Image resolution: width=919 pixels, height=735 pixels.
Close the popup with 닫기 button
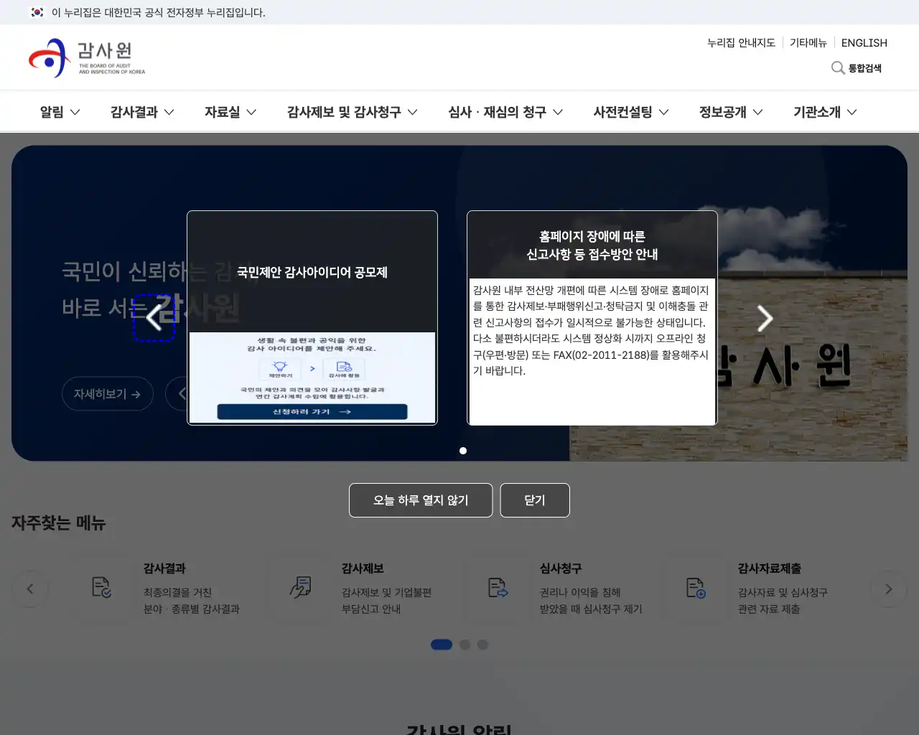535,500
